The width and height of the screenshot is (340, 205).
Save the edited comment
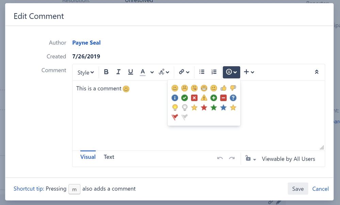297,189
